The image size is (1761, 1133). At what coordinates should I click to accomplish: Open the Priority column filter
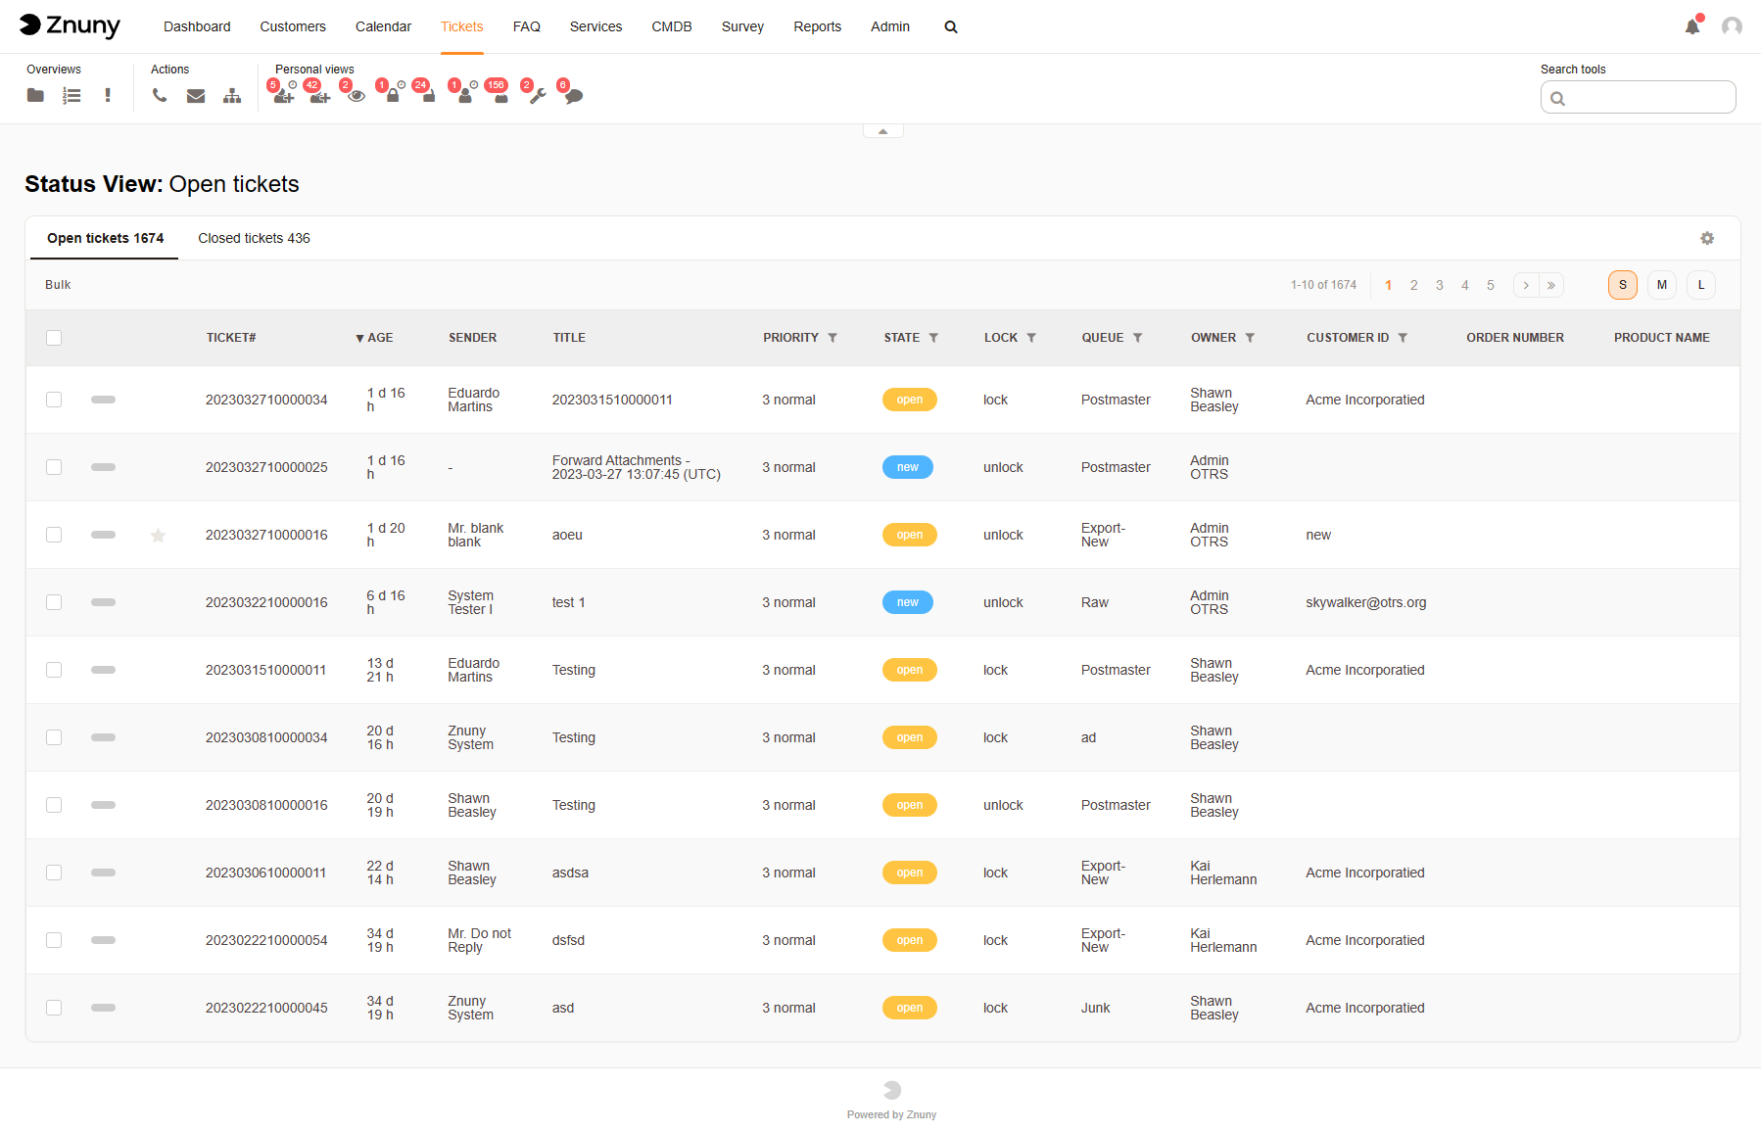pyautogui.click(x=833, y=337)
